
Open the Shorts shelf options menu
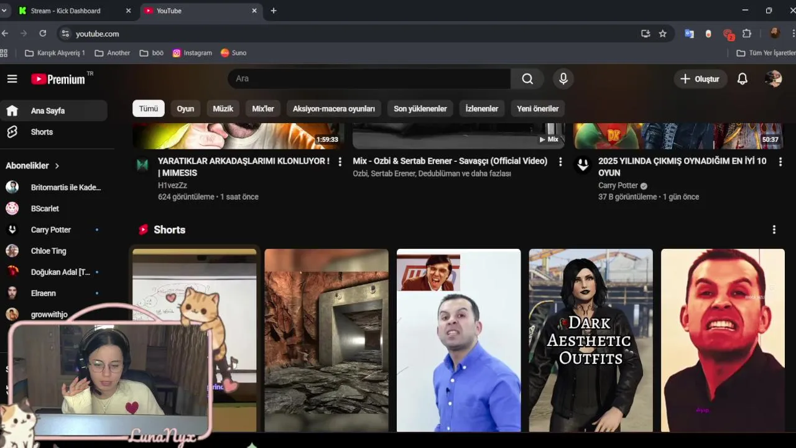[774, 230]
